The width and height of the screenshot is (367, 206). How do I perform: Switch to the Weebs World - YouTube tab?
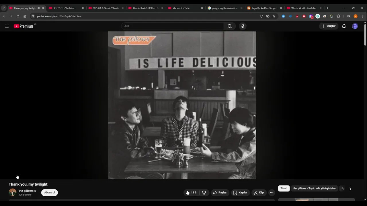click(x=304, y=8)
